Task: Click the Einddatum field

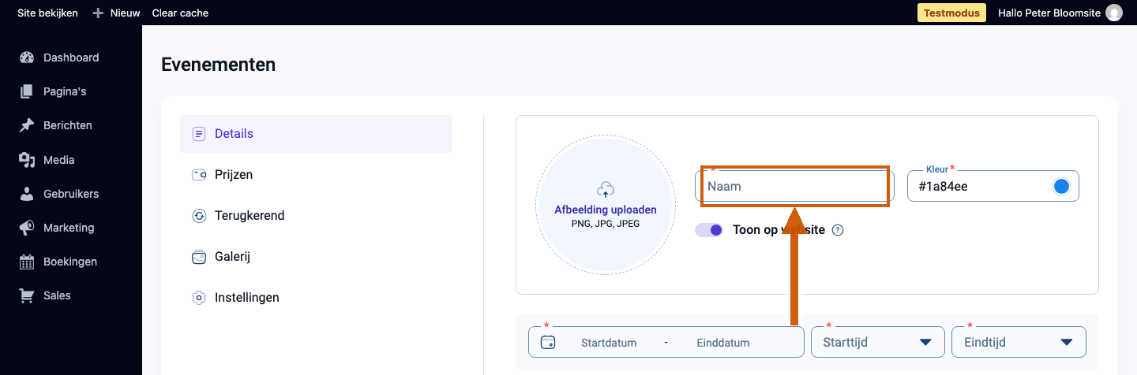Action: tap(723, 343)
